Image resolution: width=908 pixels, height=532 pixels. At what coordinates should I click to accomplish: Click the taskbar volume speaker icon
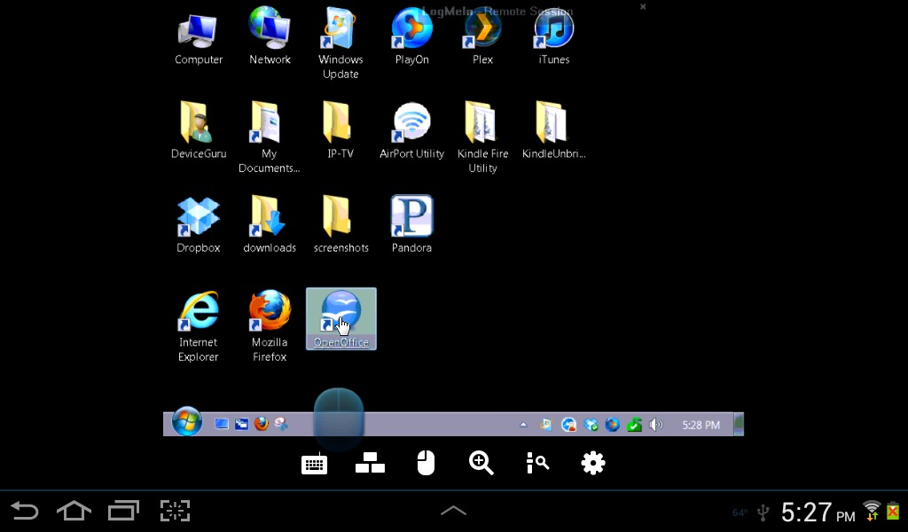(x=656, y=425)
